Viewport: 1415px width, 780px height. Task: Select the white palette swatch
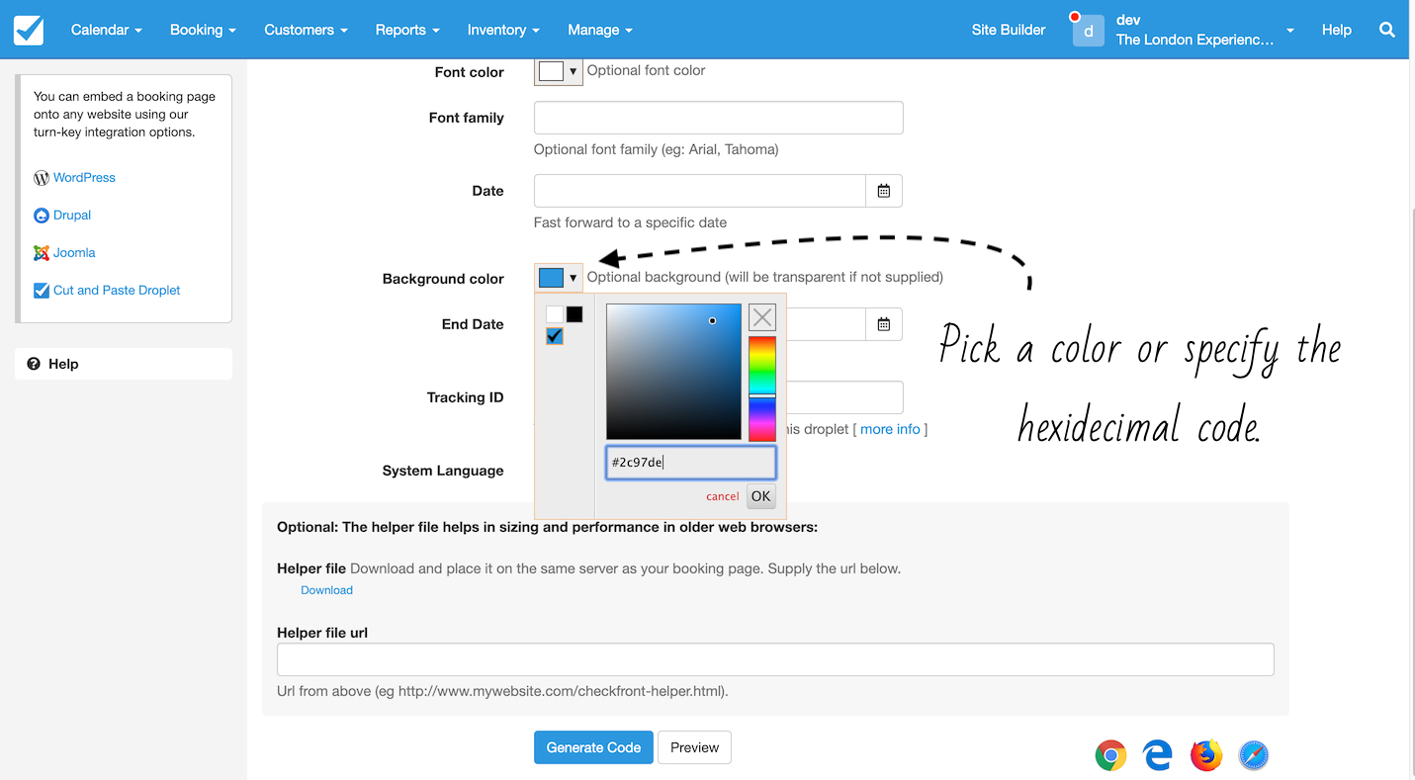click(555, 314)
